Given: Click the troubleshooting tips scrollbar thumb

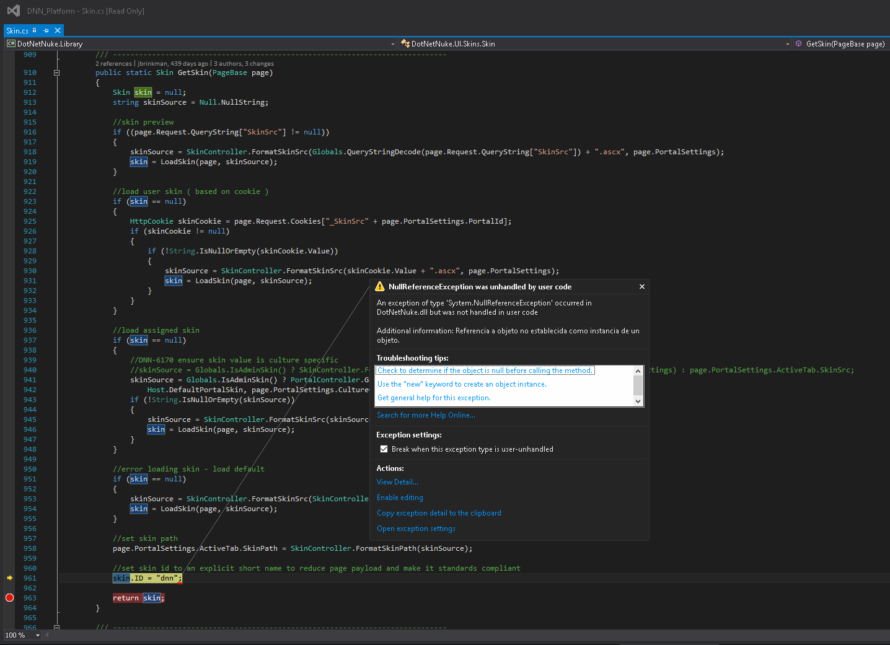Looking at the screenshot, I should (x=638, y=385).
